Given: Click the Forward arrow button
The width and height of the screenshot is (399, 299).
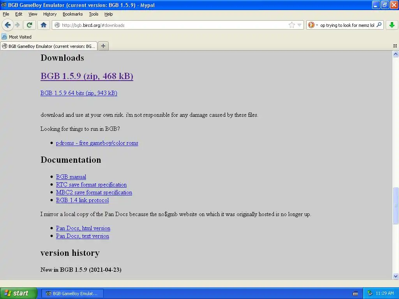Looking at the screenshot, I should [x=17, y=25].
